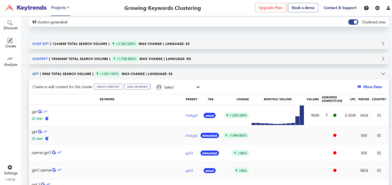Viewport: 392px width, 185px height.
Task: Click anual tag in the gpt row
Action: 210,115
